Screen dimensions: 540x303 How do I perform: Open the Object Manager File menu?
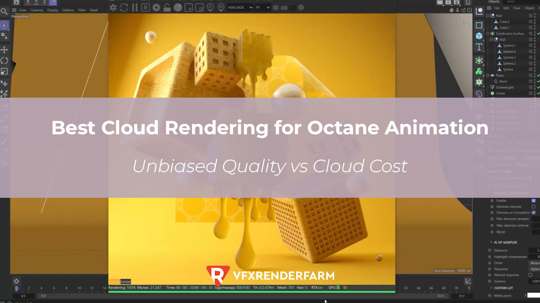tap(497, 8)
